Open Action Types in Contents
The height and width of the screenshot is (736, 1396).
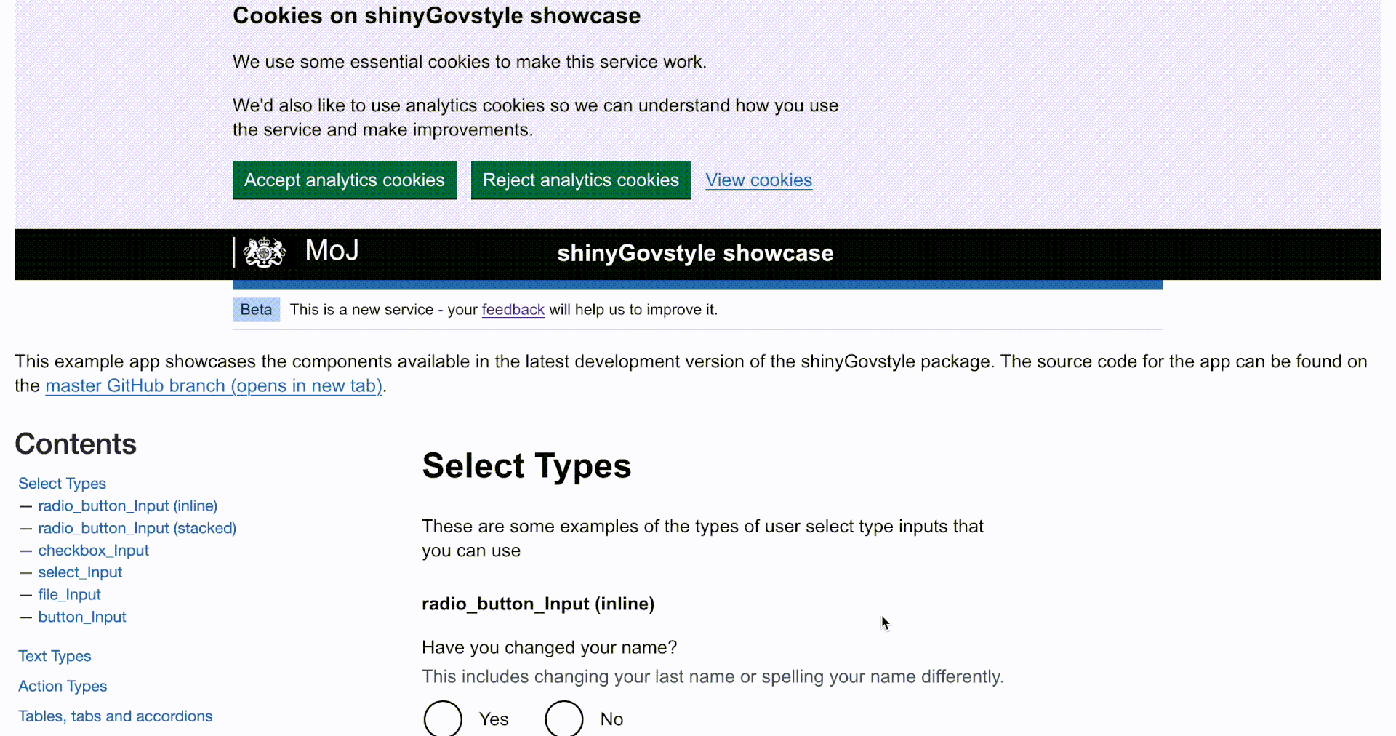point(63,686)
